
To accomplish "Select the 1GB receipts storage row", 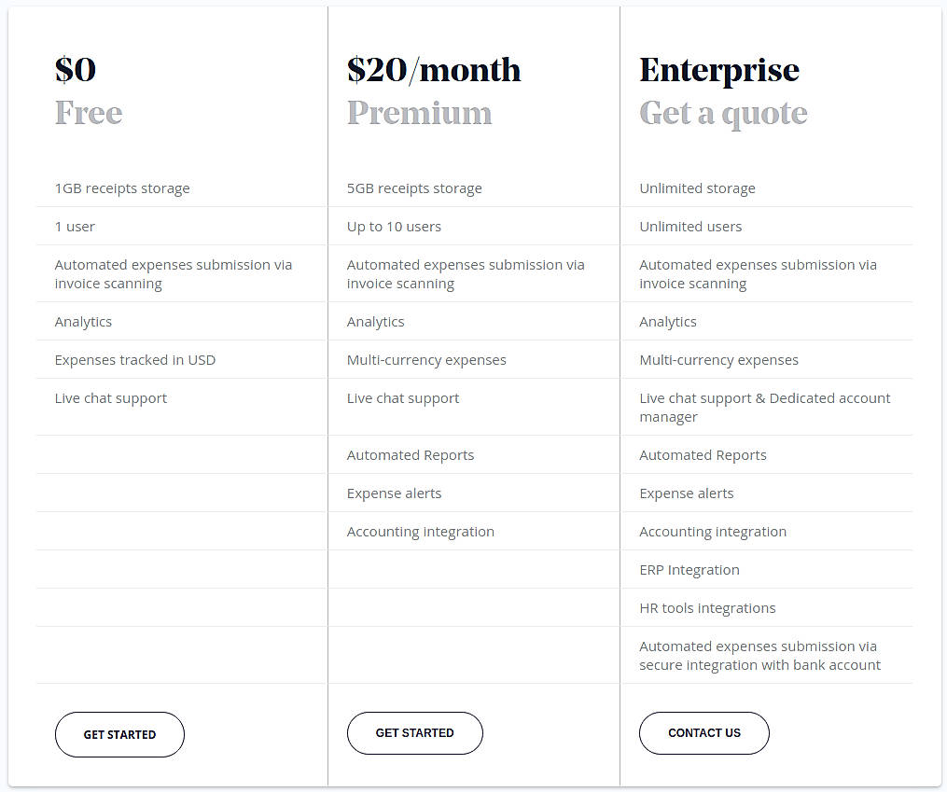I will 121,188.
